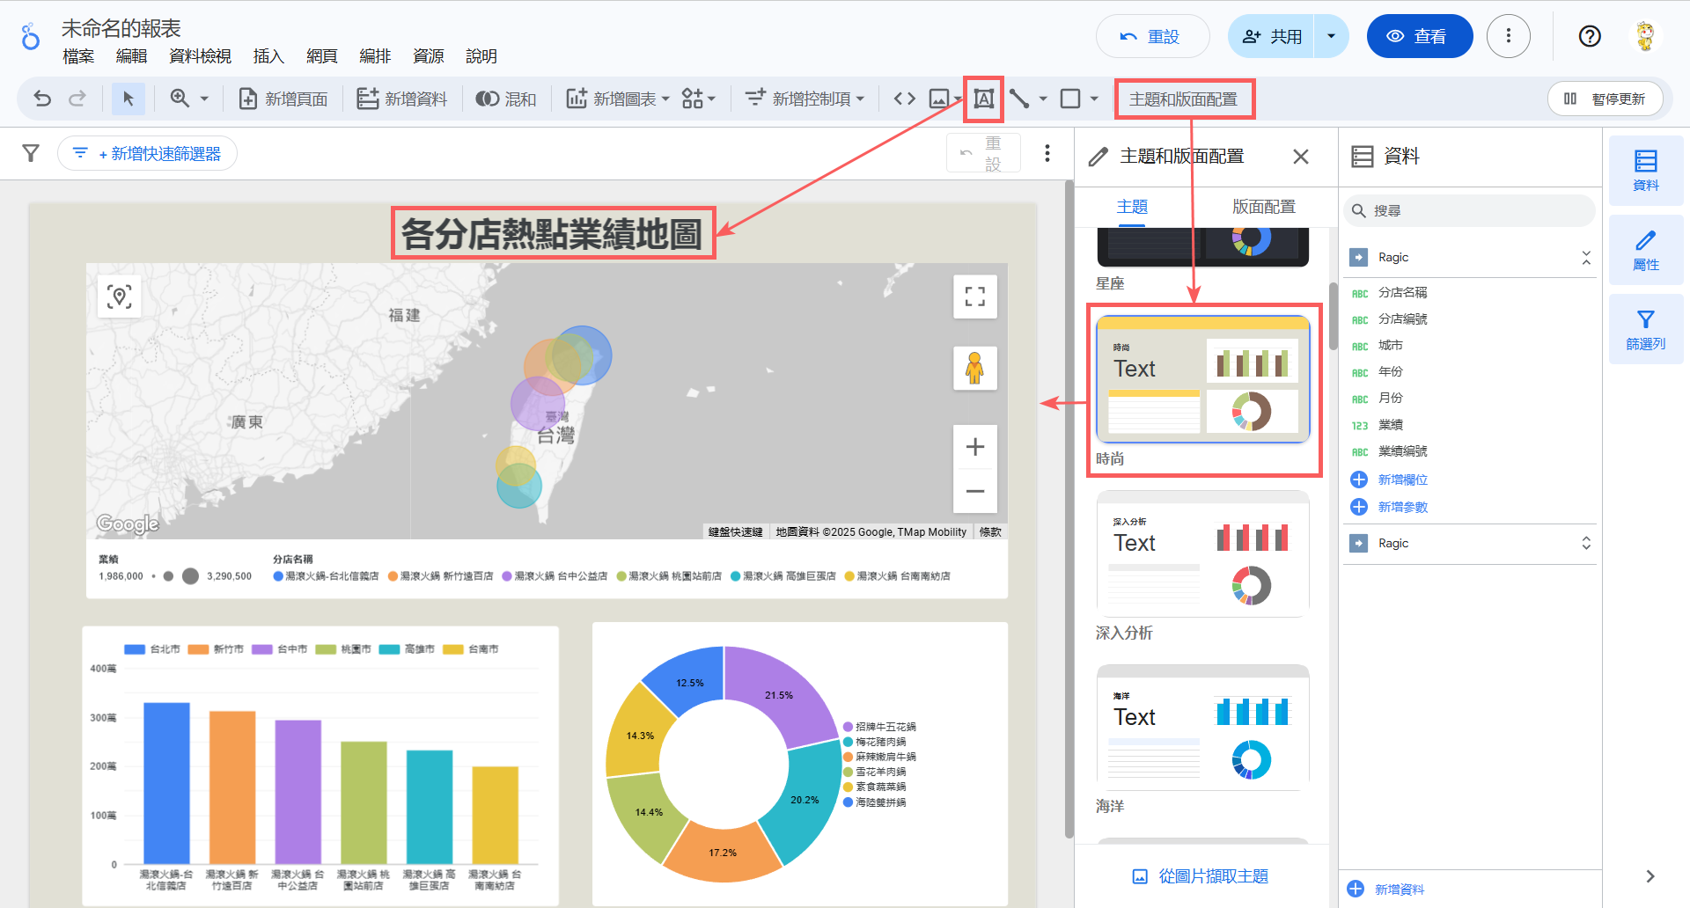Open the 新增圖表 chart dropdown
The width and height of the screenshot is (1690, 908).
tap(618, 99)
